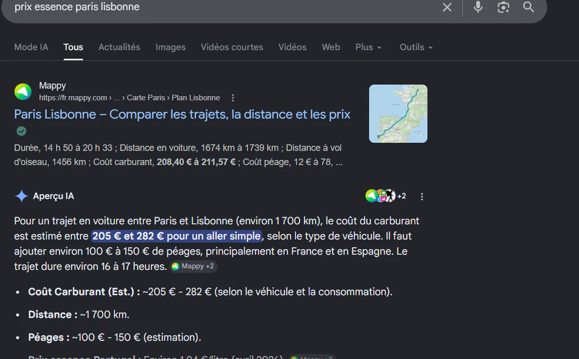
Task: Open the Paris–Lisbon route map thumbnail
Action: (398, 113)
